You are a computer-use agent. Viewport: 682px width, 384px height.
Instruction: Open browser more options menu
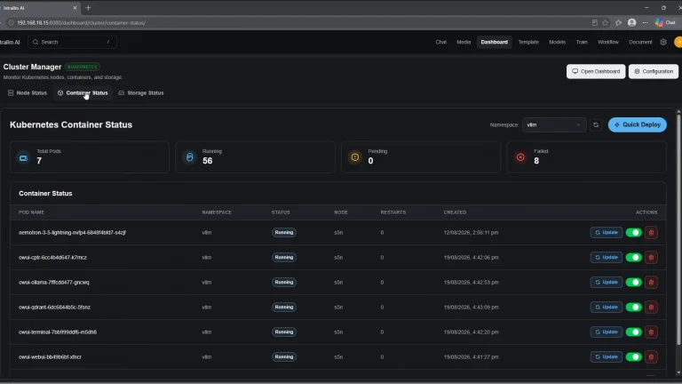(x=645, y=22)
